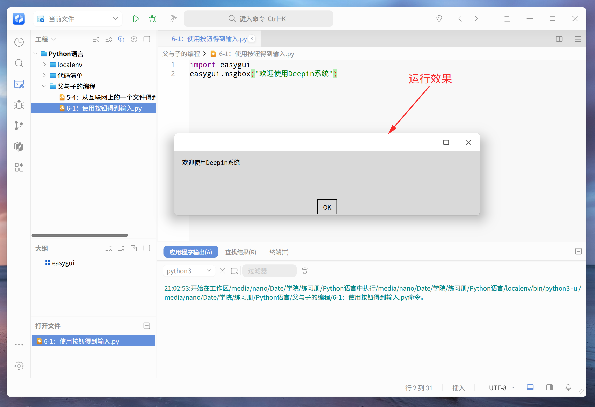Image resolution: width=595 pixels, height=407 pixels.
Task: Toggle the bottom panel in status bar
Action: [530, 388]
